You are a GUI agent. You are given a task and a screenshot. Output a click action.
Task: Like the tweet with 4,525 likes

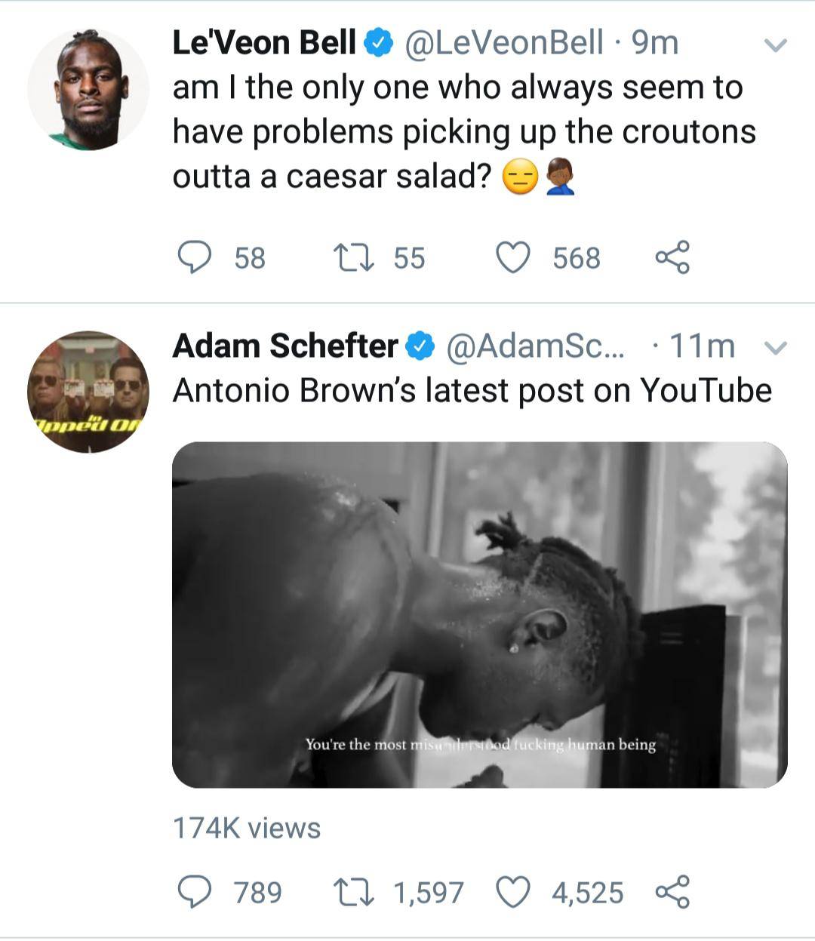513,892
